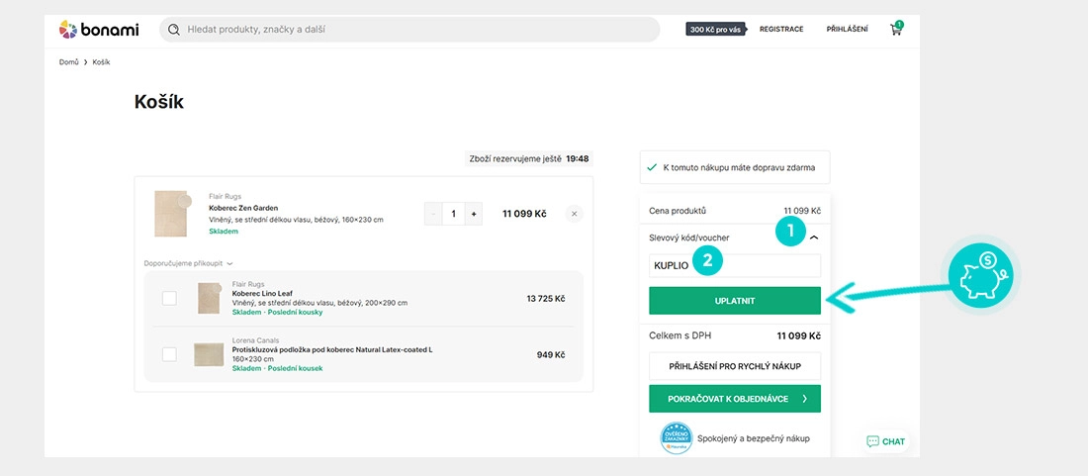Click the Celkem s DPH label

(x=680, y=335)
